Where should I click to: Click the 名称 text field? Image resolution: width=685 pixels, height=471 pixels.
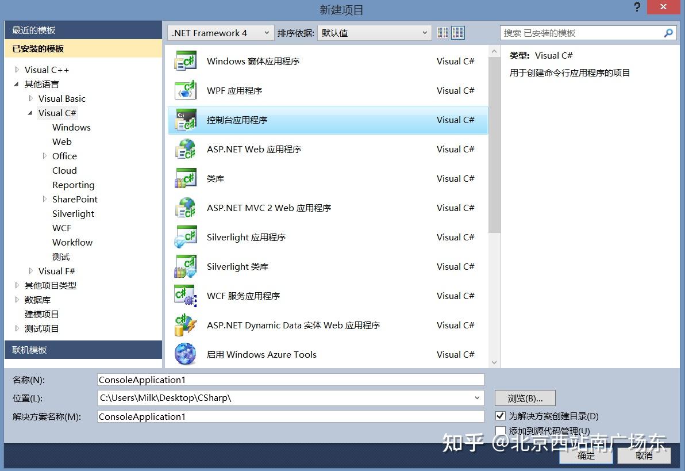coord(291,380)
